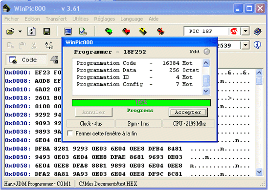Open the Transfert menu
The height and width of the screenshot is (190, 268).
tap(56, 19)
